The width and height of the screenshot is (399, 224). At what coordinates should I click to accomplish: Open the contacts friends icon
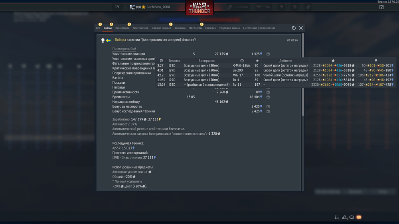coord(345,217)
